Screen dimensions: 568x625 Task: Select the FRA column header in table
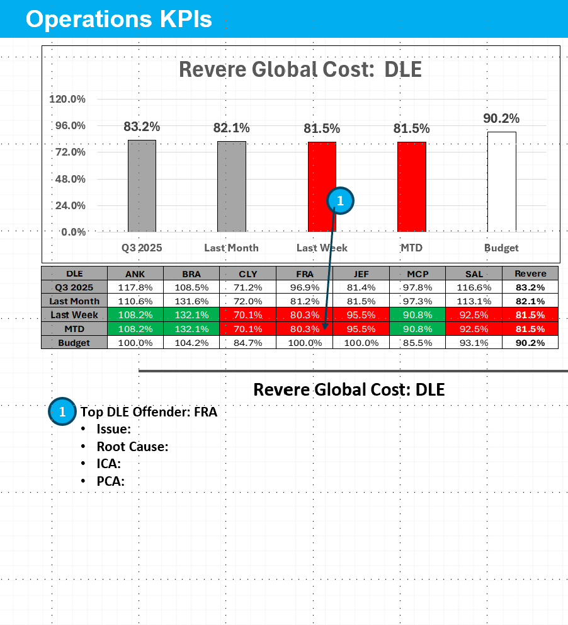305,273
